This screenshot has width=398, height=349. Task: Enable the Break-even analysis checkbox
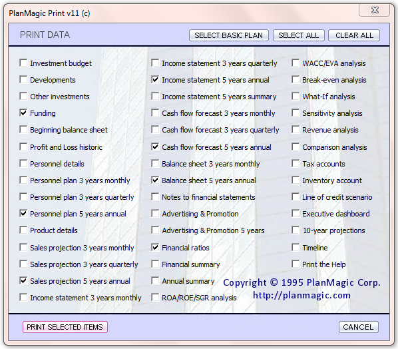(x=296, y=79)
